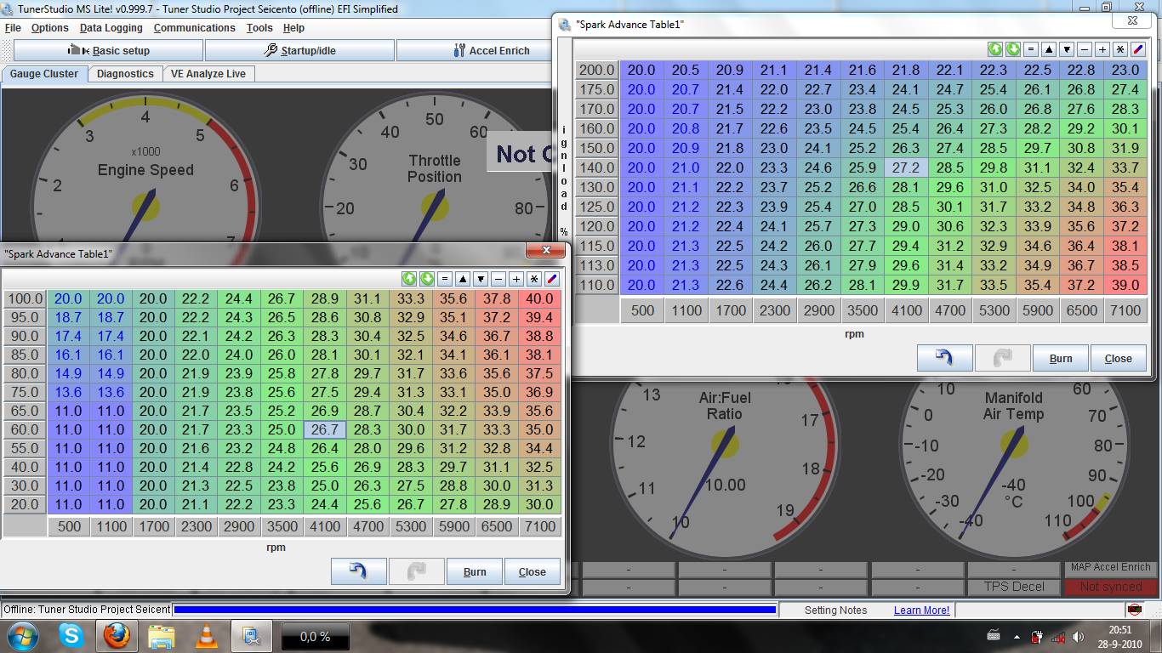Click the 2300 rpm header in 20–100 load table
The image size is (1162, 653).
coord(197,526)
